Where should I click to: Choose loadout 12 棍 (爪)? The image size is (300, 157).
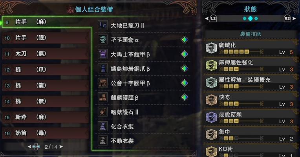pyautogui.click(x=46, y=69)
